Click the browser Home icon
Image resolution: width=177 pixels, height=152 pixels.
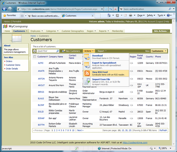coord(109,15)
